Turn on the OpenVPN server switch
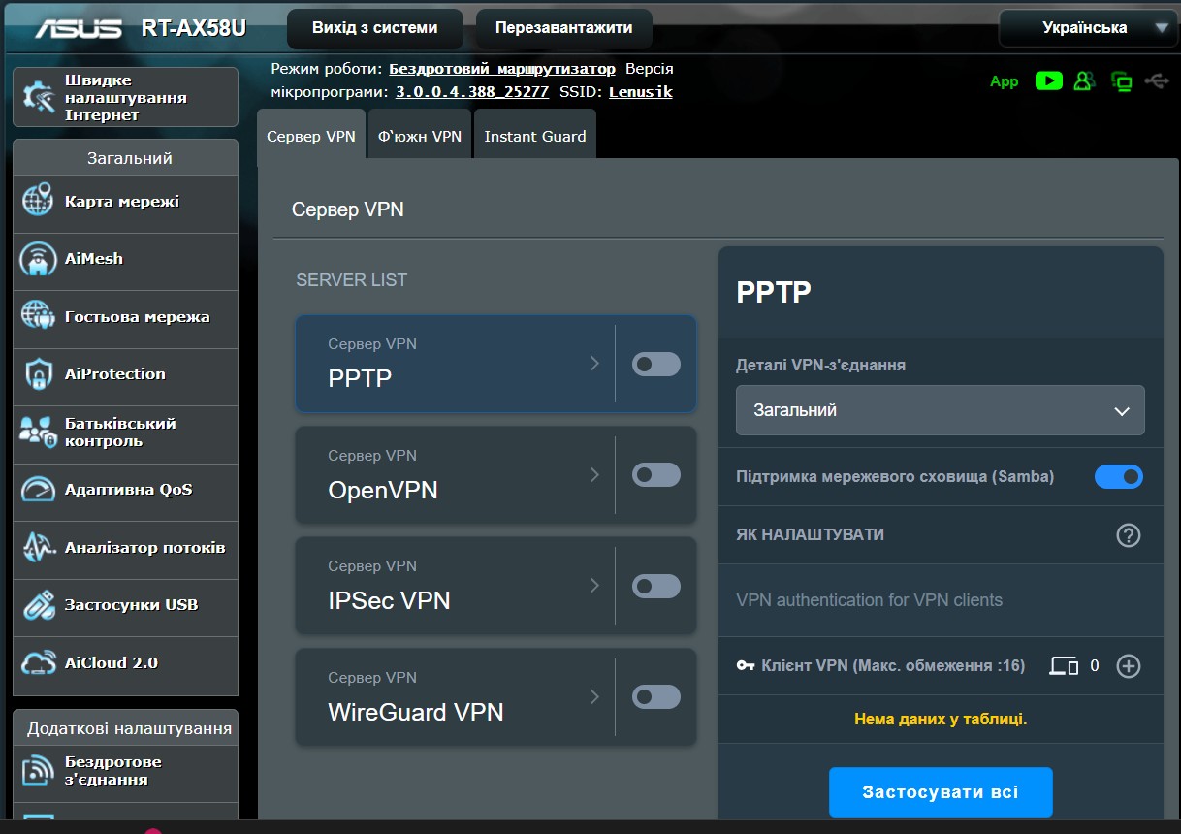This screenshot has width=1181, height=834. (656, 475)
